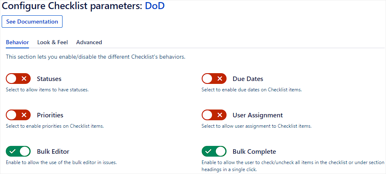The image size is (386, 174).
Task: Turn off the Bulk Complete switch
Action: (x=214, y=151)
